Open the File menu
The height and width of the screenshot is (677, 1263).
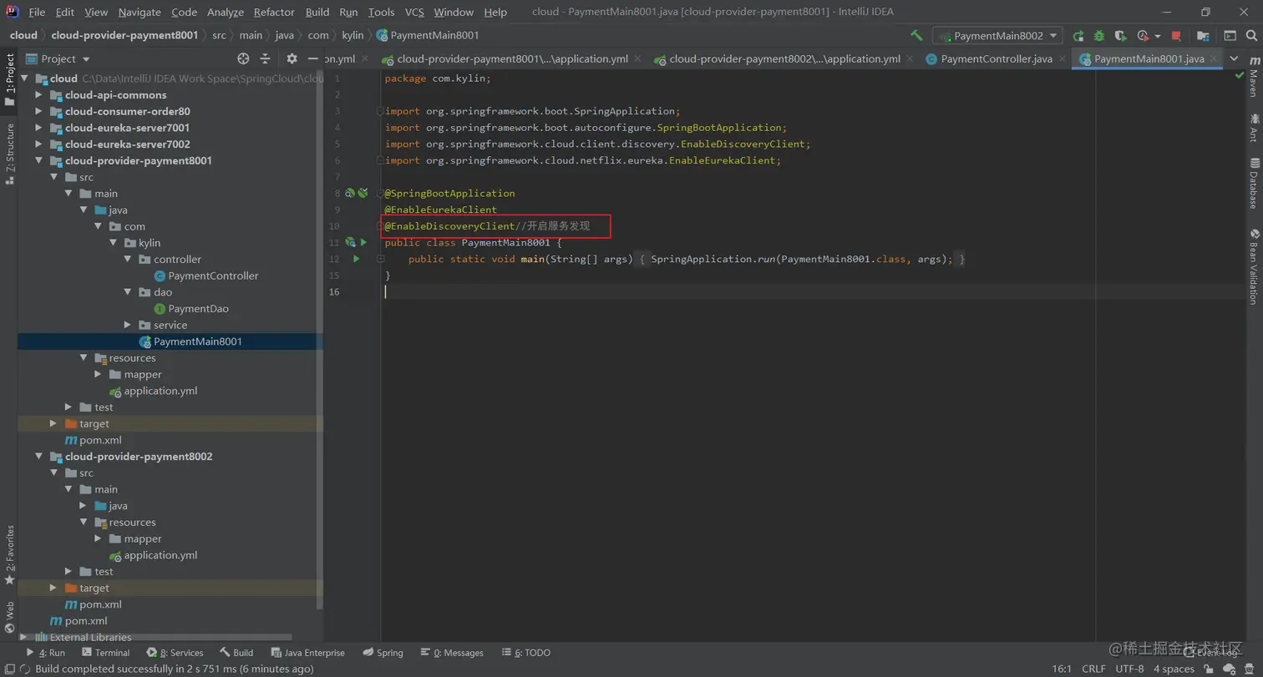pos(37,12)
